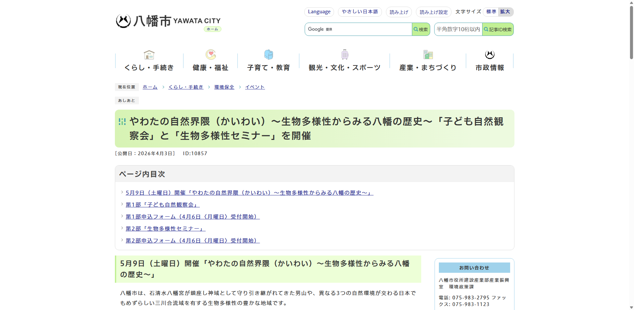Select the ホーム button under the logo
The image size is (634, 310).
(212, 29)
